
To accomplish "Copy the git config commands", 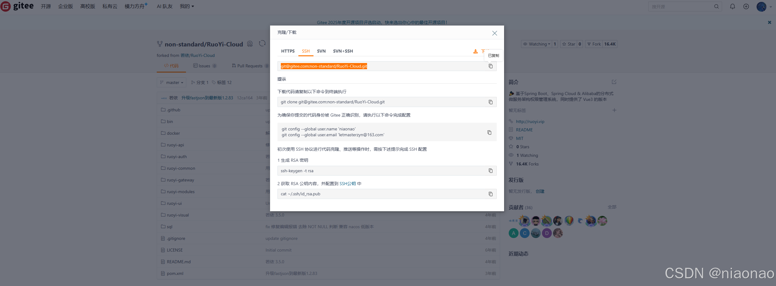I will 489,132.
